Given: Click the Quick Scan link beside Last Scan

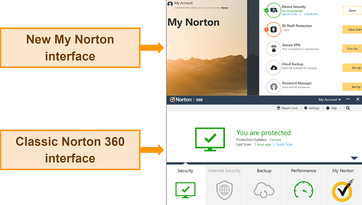Looking at the screenshot, I should (x=284, y=144).
